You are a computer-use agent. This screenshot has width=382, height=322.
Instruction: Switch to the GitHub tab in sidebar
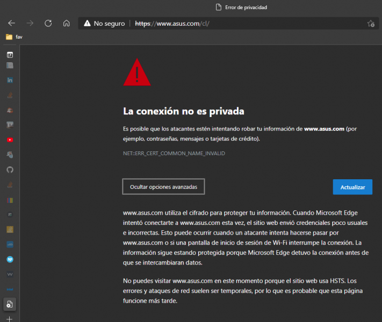click(x=10, y=170)
